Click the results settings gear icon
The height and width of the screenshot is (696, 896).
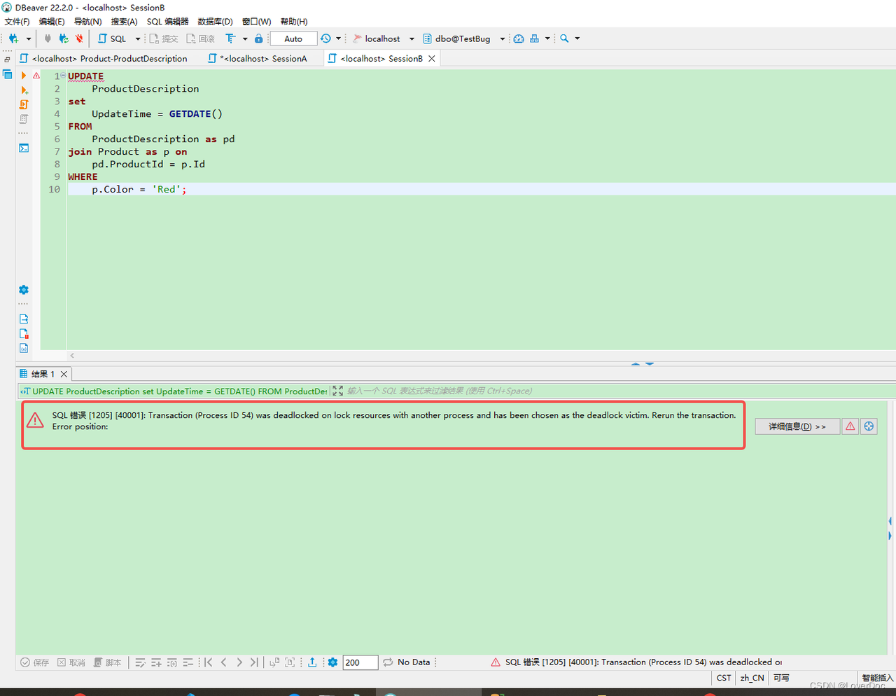click(x=332, y=662)
